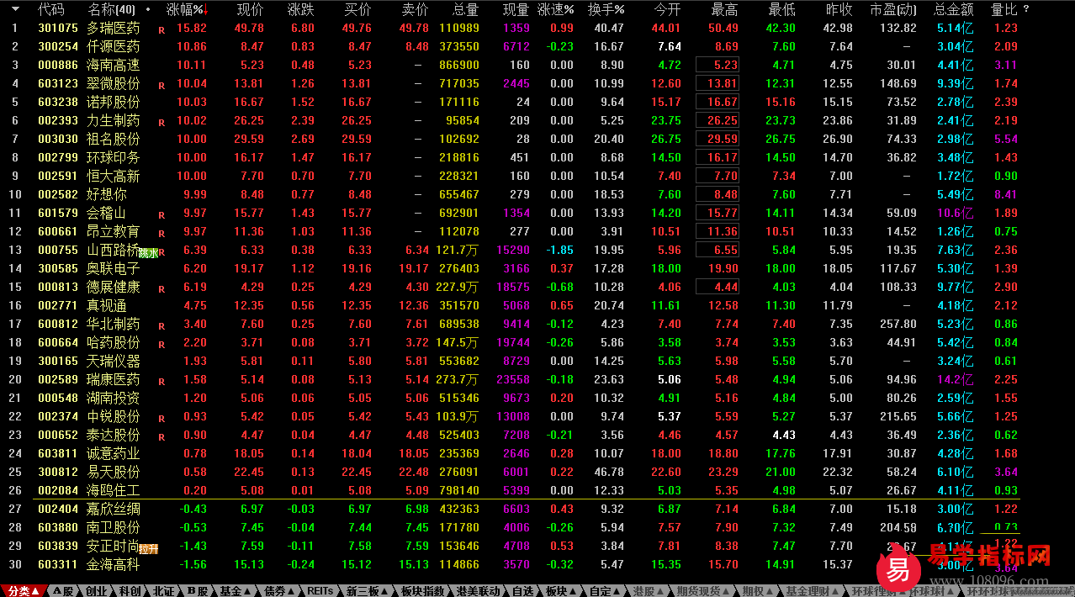Expand the 板块 tab submenu

[x=561, y=590]
